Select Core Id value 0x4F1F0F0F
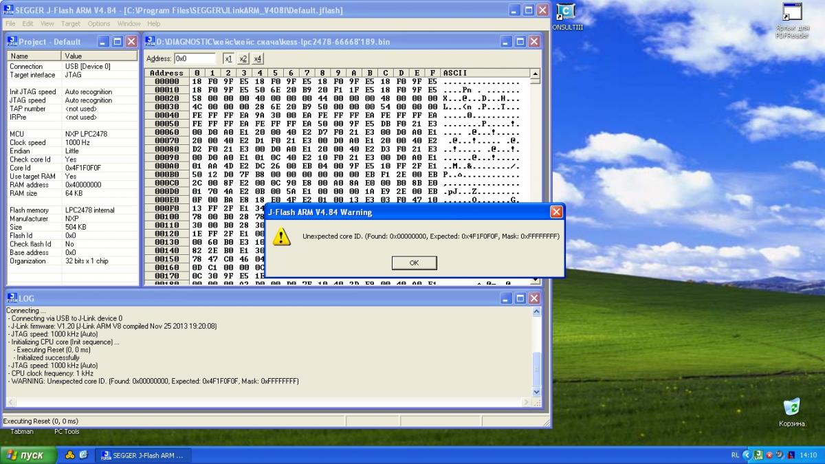The width and height of the screenshot is (825, 464). pyautogui.click(x=82, y=168)
